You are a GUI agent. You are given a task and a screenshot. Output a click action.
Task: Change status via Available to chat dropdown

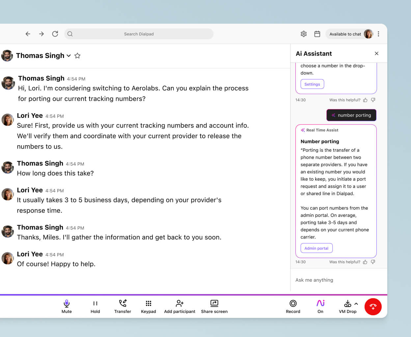tap(345, 34)
